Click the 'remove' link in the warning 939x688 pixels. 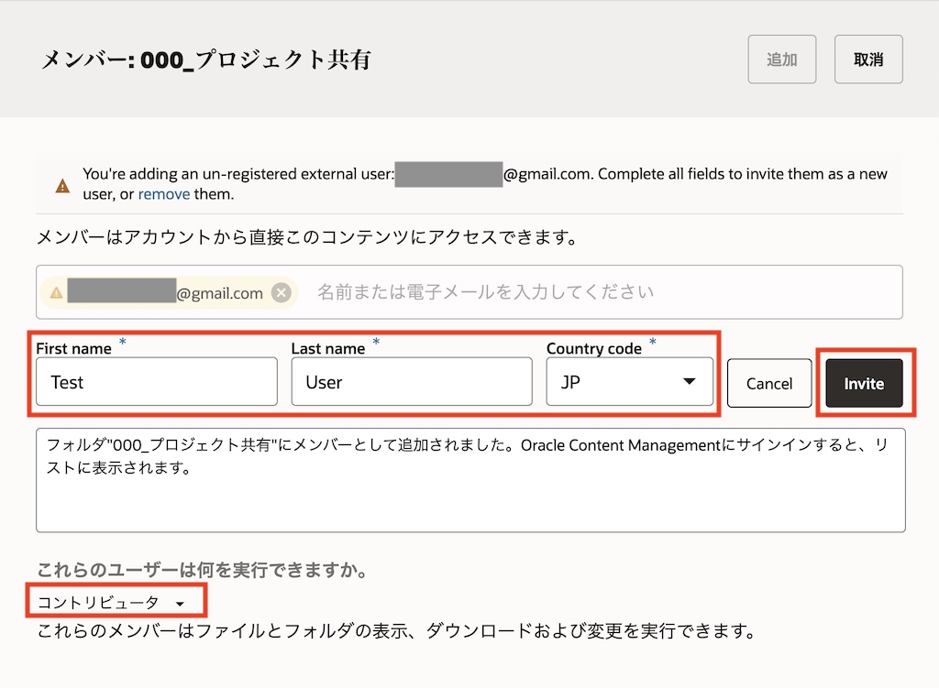click(x=164, y=194)
